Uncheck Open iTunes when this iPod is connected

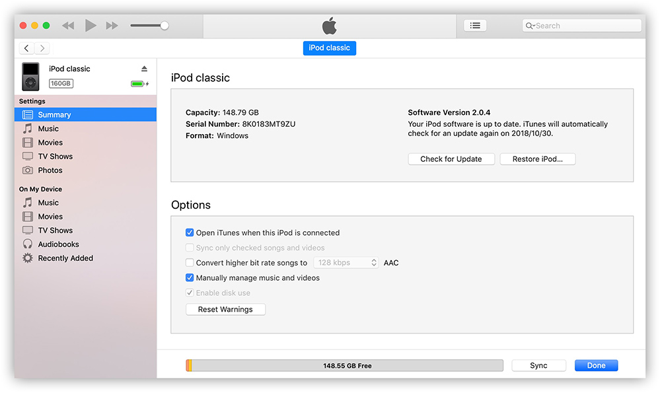coord(190,233)
